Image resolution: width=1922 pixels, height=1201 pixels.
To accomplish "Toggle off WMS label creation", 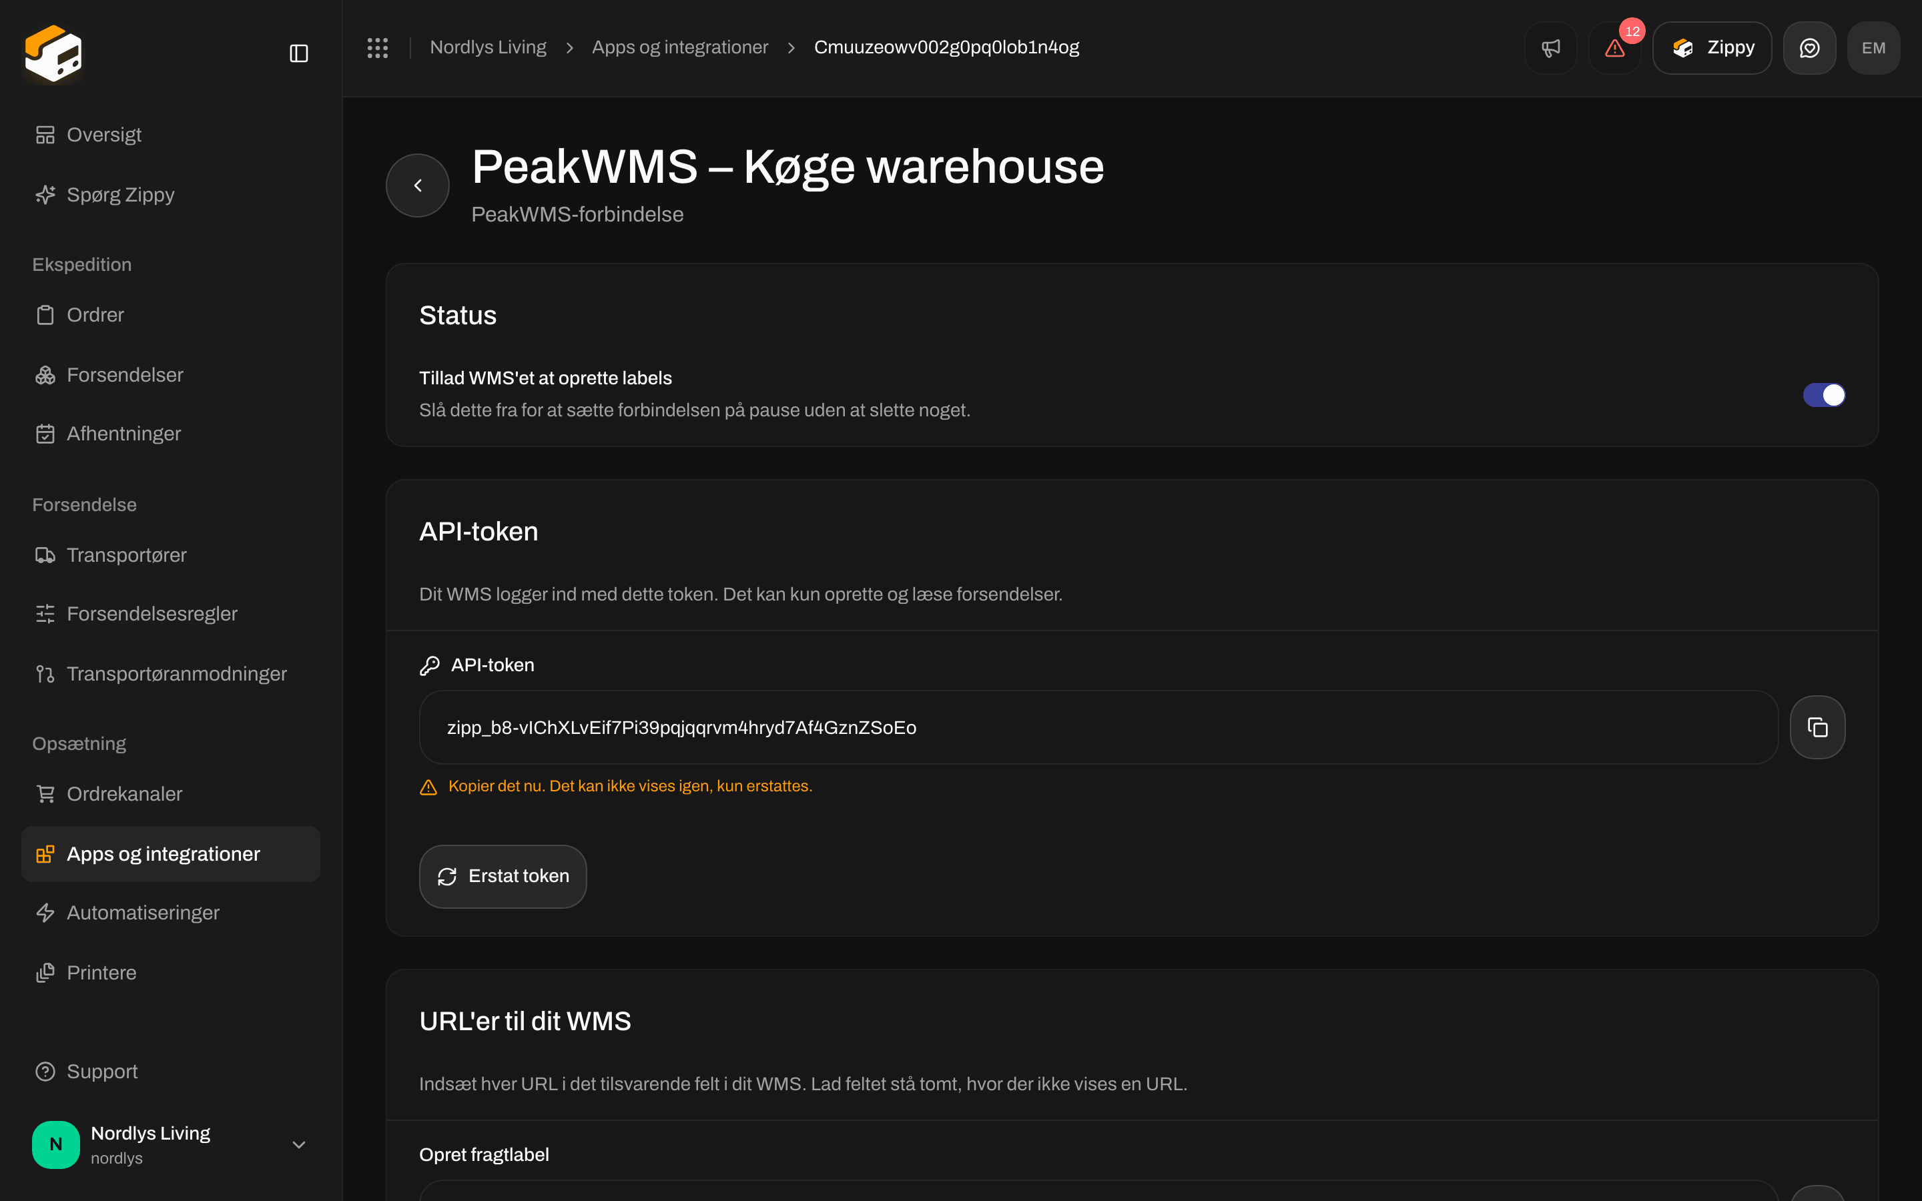I will click(1823, 395).
